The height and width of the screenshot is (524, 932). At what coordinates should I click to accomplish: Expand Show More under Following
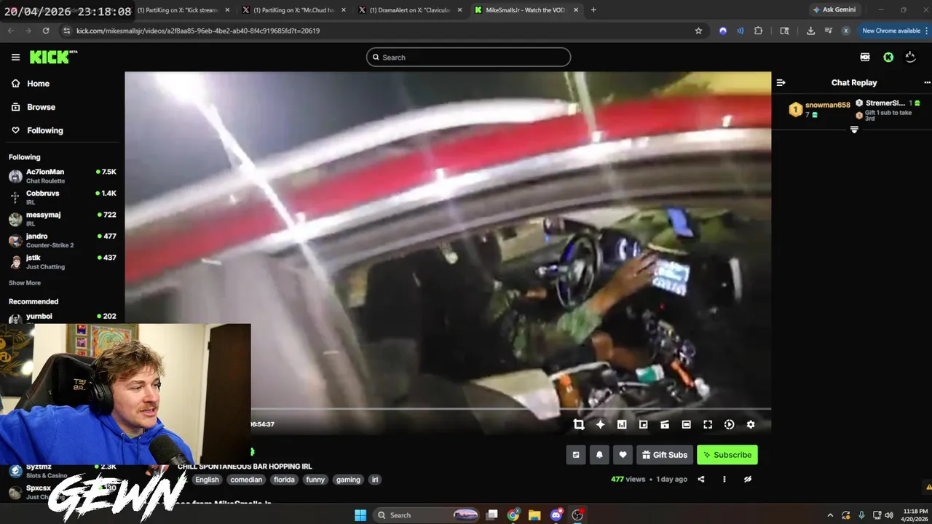click(x=25, y=283)
